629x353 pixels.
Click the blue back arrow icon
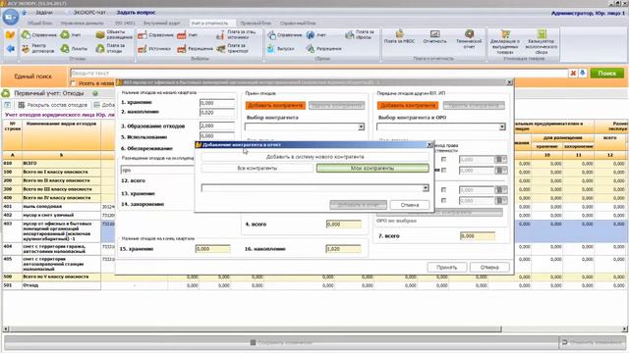(11, 49)
